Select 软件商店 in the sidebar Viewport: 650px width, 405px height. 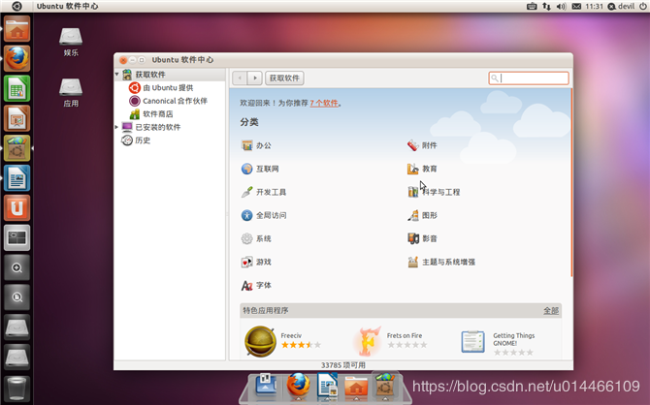(158, 114)
